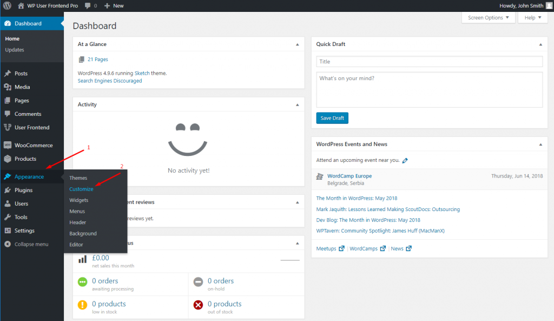Open Media via its sidebar icon
The height and width of the screenshot is (321, 554).
8,87
